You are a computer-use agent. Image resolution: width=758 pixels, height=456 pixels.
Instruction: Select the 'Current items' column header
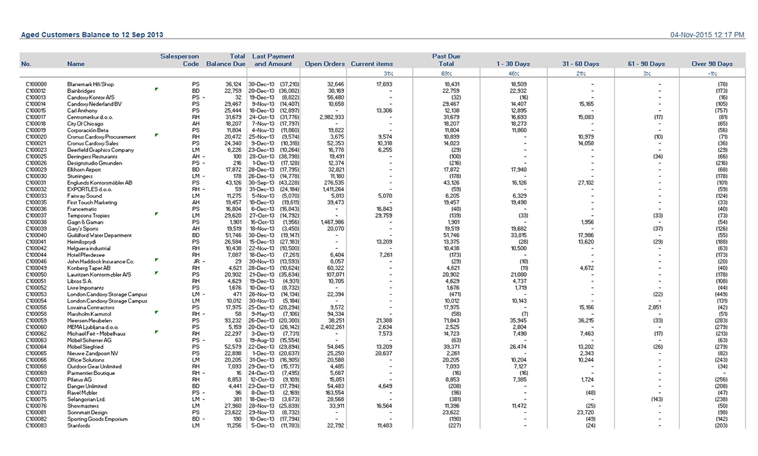click(372, 64)
